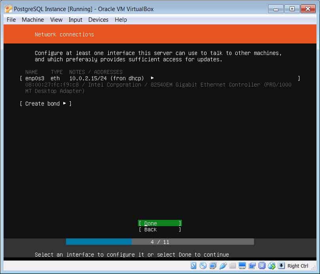Open the Help menu
This screenshot has width=320, height=274.
pos(121,20)
